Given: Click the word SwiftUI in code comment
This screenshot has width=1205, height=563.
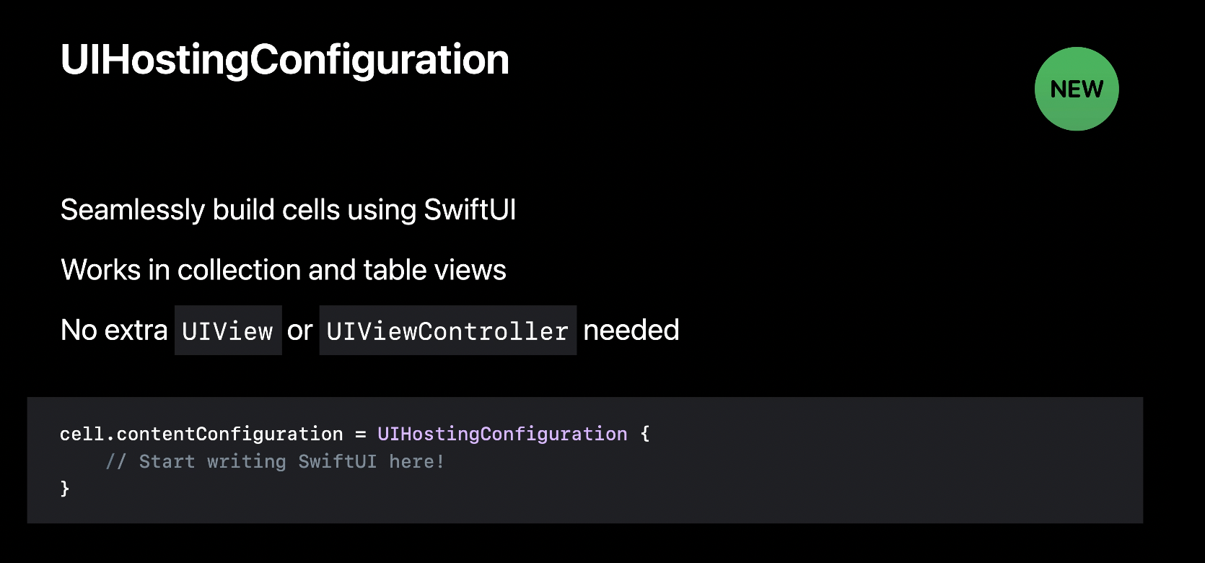Looking at the screenshot, I should (337, 461).
